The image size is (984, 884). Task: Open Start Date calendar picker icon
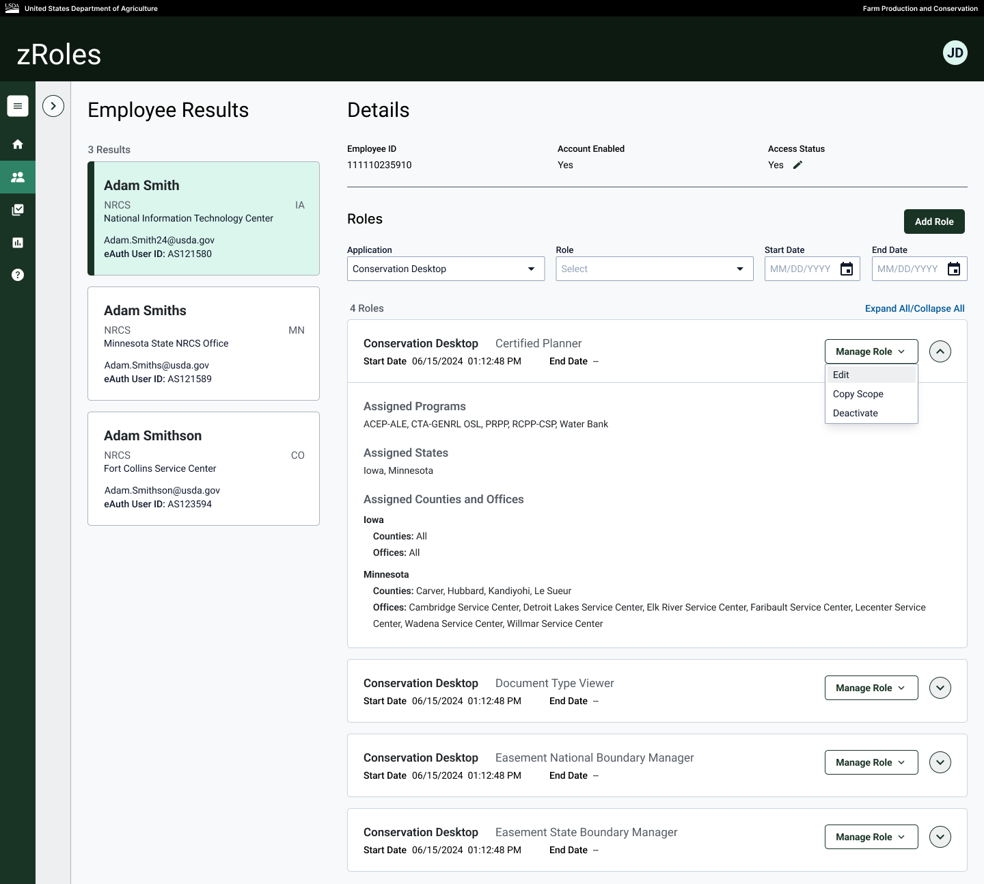tap(847, 269)
